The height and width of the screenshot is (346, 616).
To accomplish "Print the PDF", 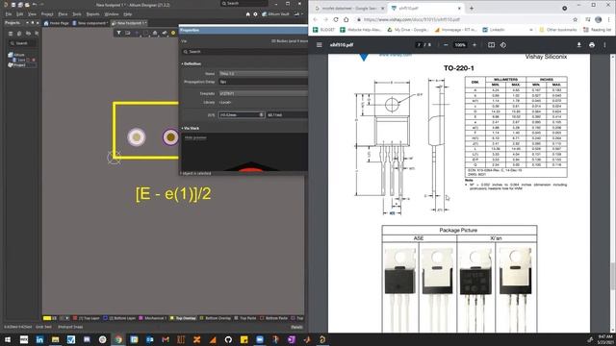I will click(592, 45).
